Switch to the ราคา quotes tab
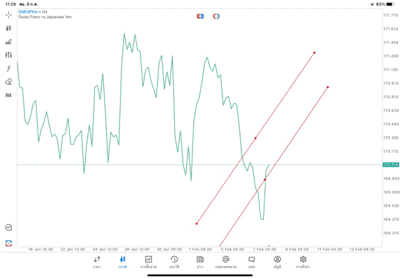This screenshot has height=279, width=400. [x=97, y=262]
